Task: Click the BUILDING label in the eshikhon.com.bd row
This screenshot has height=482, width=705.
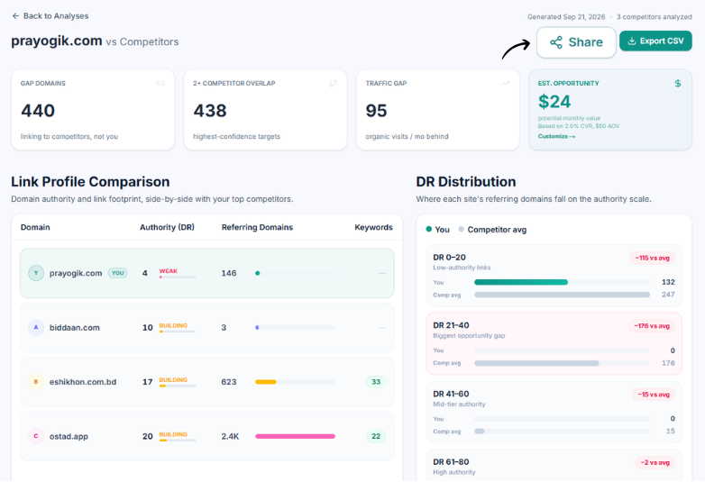Action: click(173, 379)
